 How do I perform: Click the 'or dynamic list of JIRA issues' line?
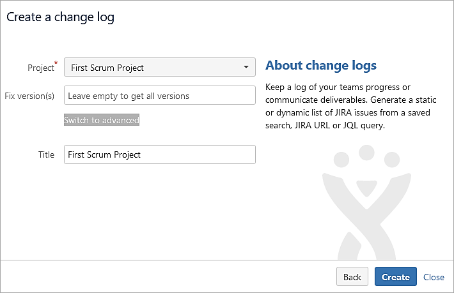[347, 112]
